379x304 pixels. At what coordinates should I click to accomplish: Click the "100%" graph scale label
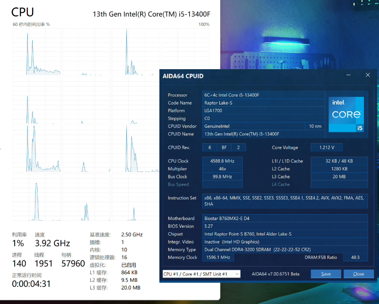(x=204, y=25)
